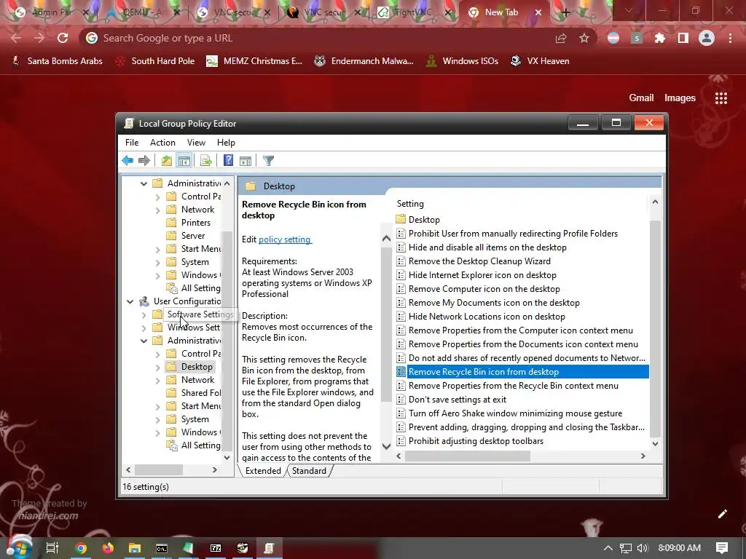746x559 pixels.
Task: Expand upper Network folder node
Action: pos(157,210)
